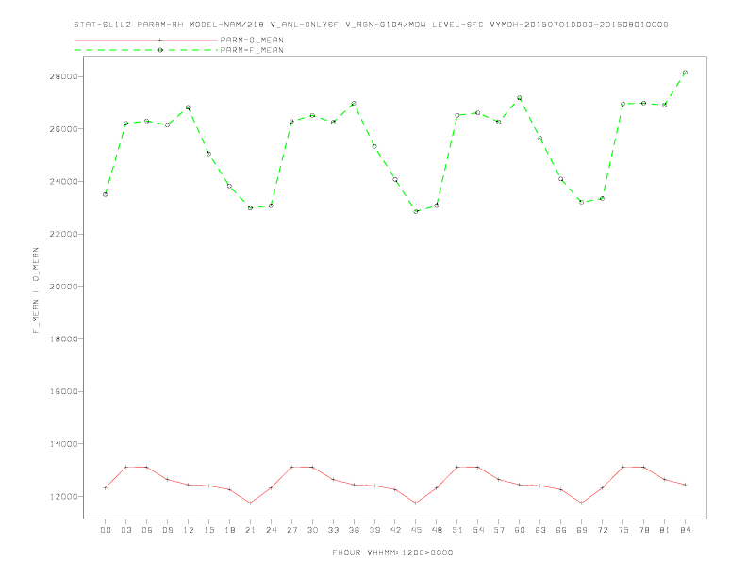The height and width of the screenshot is (577, 747).
Task: Click the x-axis tick label '84'
Action: 685,530
